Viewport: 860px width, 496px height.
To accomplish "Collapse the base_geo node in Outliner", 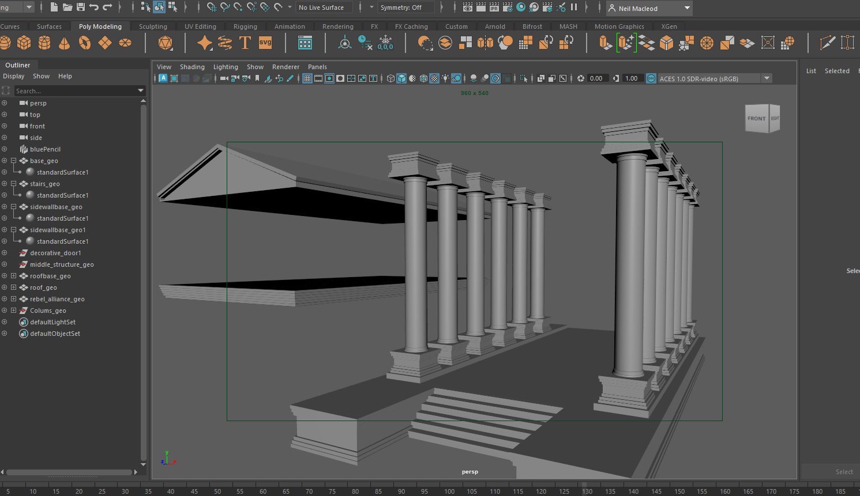I will click(x=13, y=161).
